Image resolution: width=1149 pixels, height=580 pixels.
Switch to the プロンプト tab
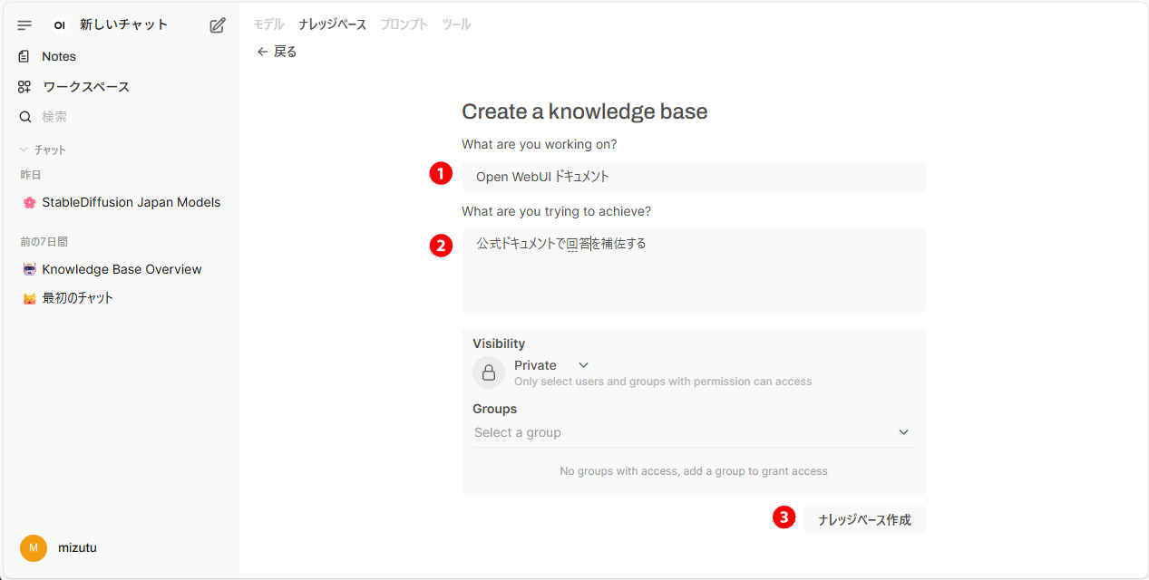coord(404,24)
